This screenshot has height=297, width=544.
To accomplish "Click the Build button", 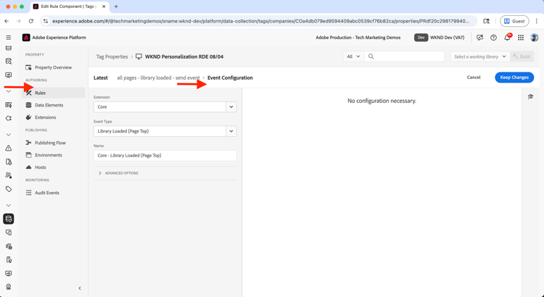I will [522, 57].
